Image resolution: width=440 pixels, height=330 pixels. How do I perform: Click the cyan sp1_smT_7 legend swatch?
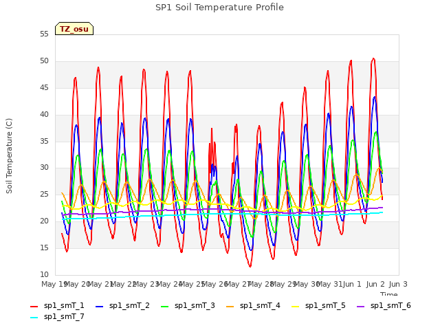point(34,318)
